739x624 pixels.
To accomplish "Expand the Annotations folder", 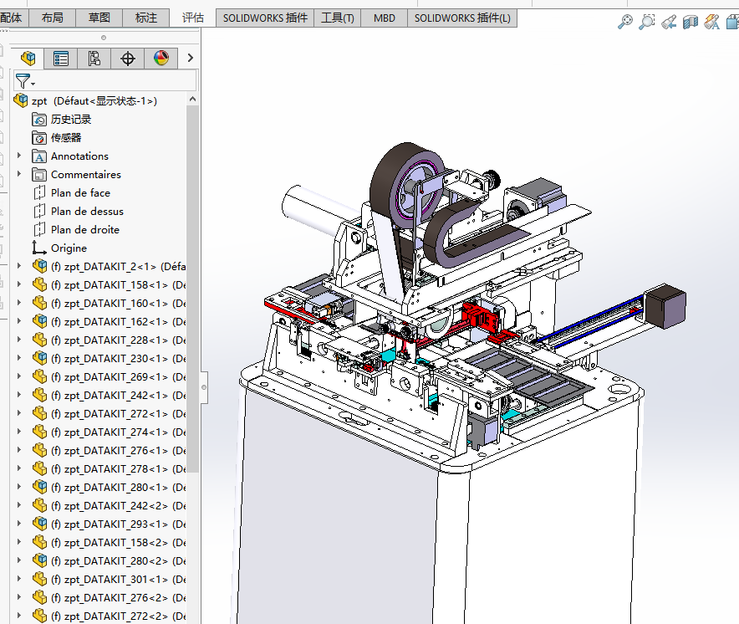I will (x=19, y=156).
